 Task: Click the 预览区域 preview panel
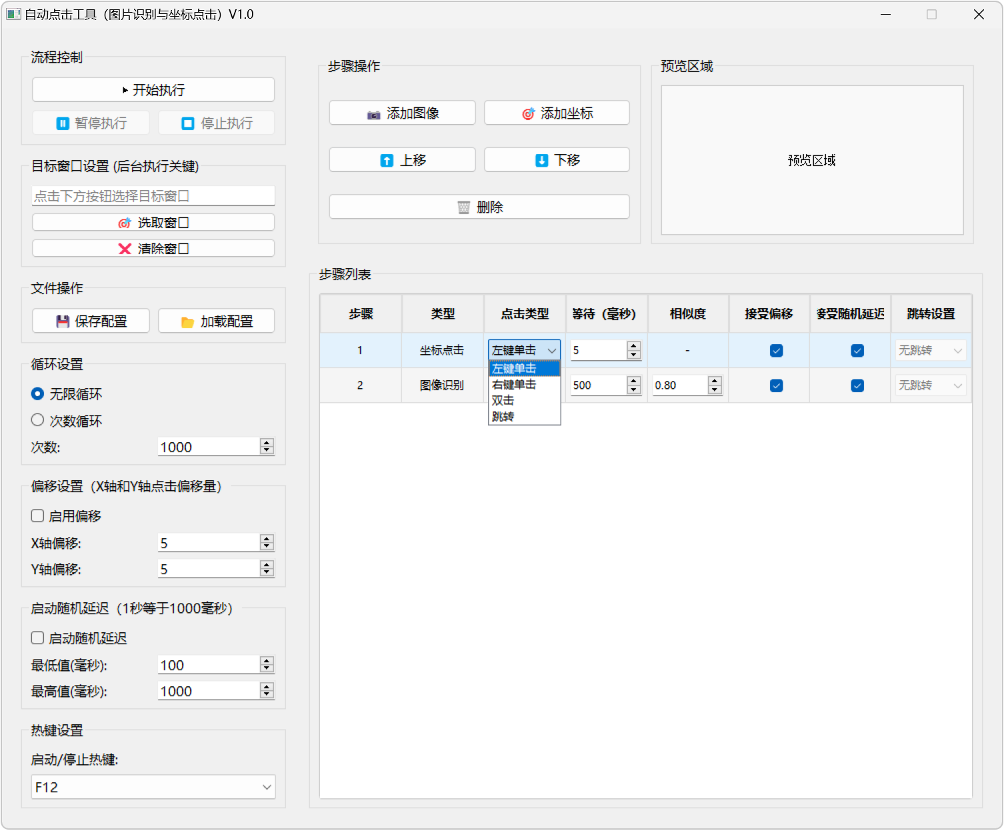coord(812,160)
